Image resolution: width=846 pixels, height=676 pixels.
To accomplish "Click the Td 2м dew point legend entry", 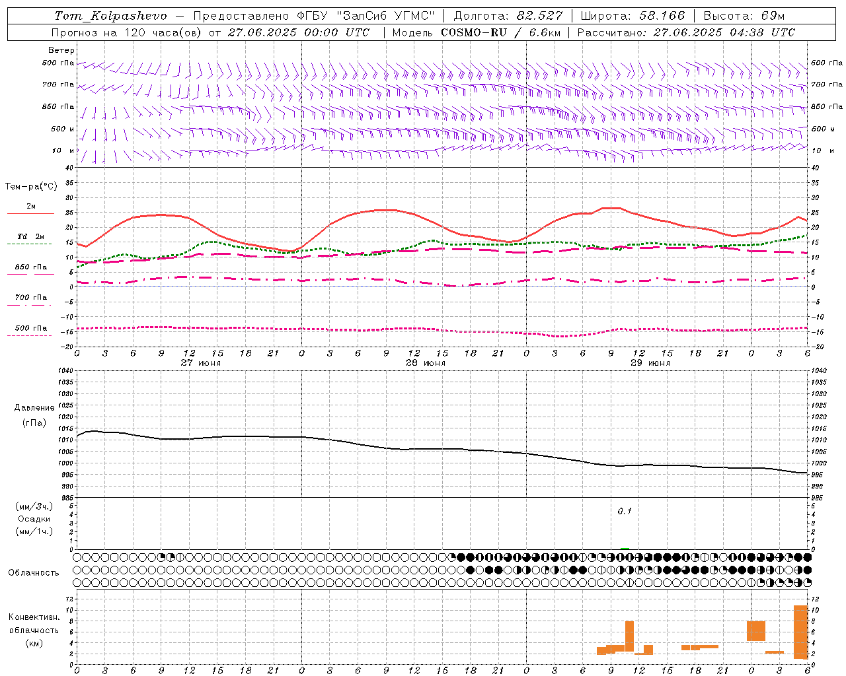I will coord(31,236).
